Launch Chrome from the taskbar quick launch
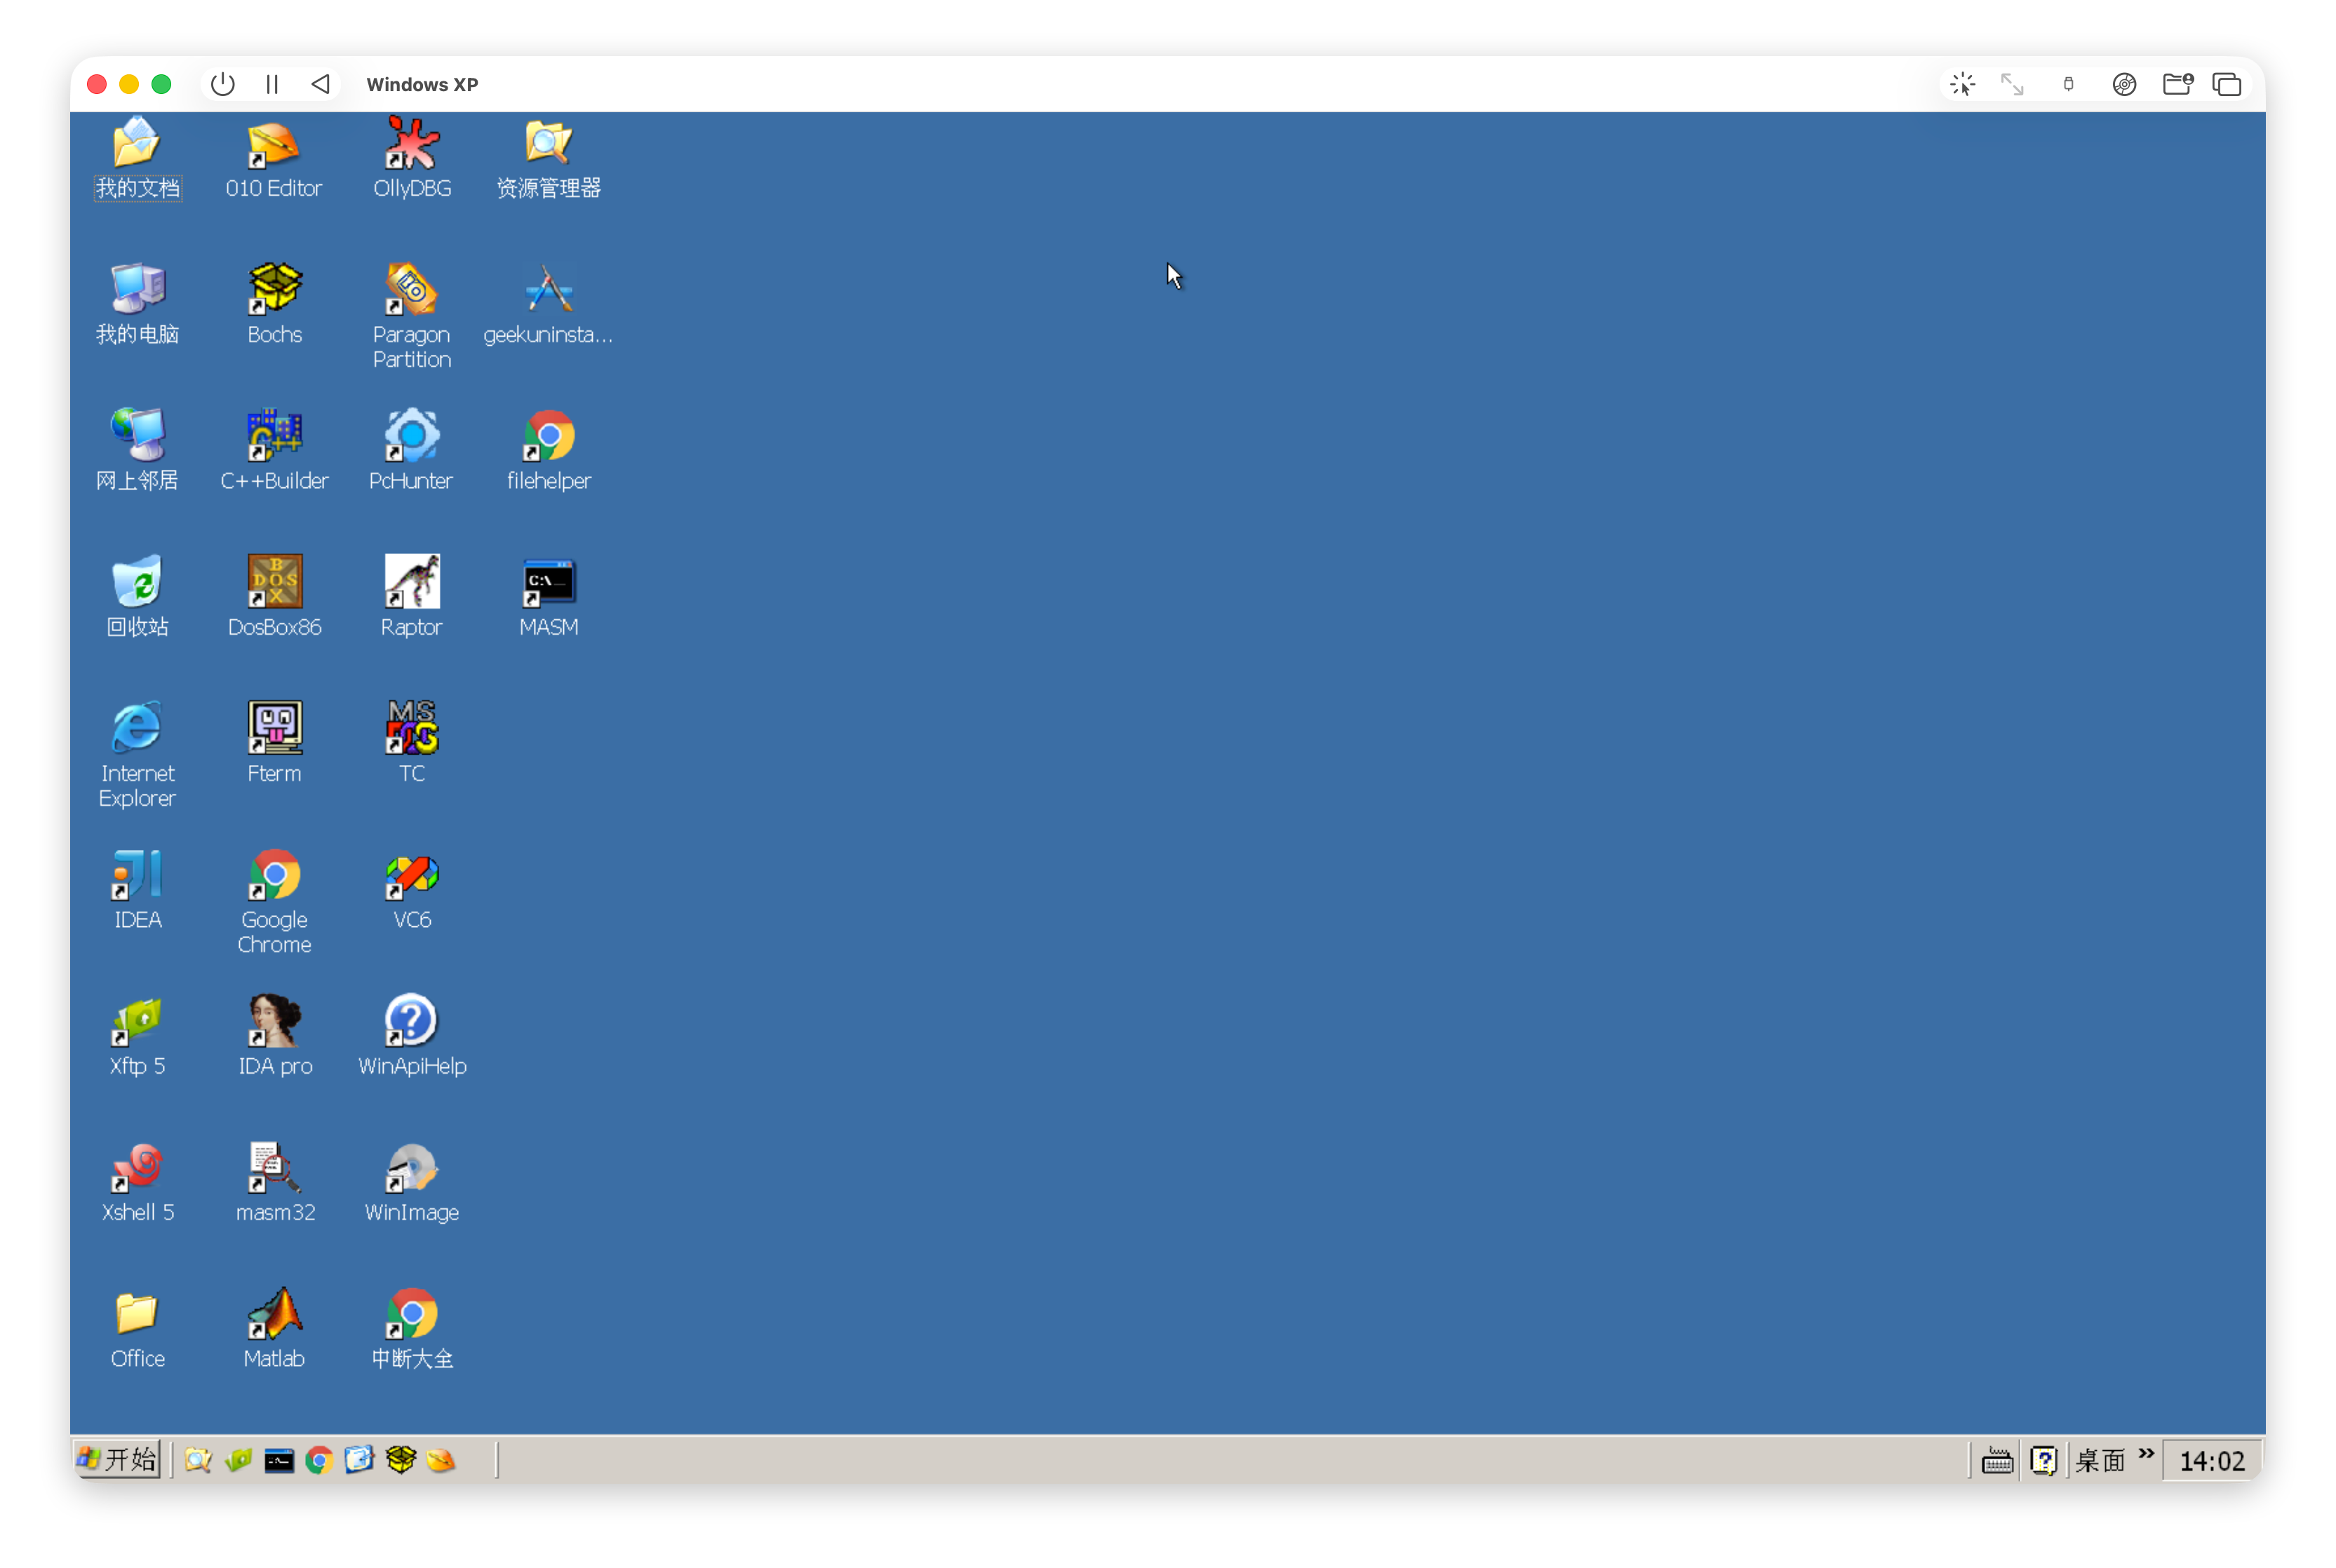The width and height of the screenshot is (2336, 1568). click(319, 1461)
